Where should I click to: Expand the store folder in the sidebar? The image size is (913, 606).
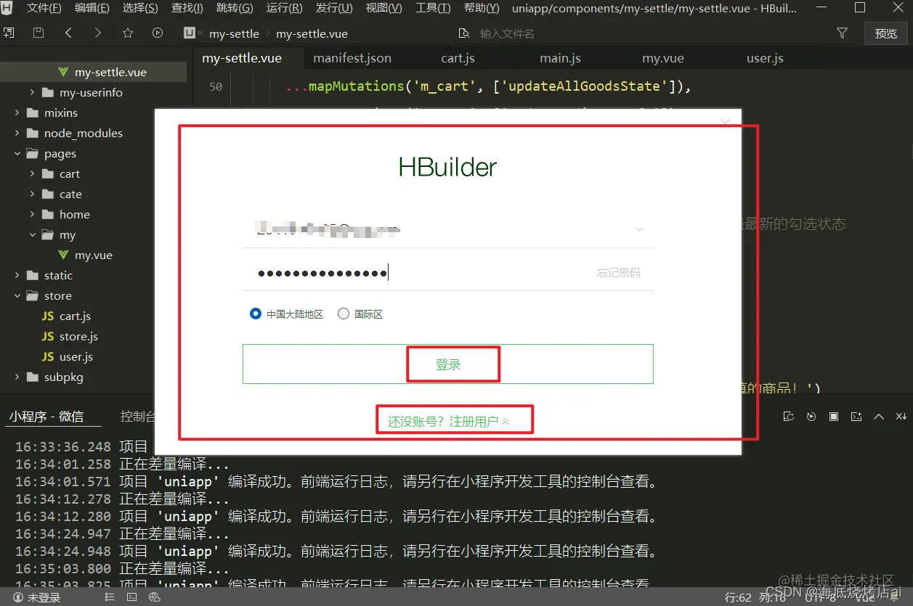pos(17,295)
